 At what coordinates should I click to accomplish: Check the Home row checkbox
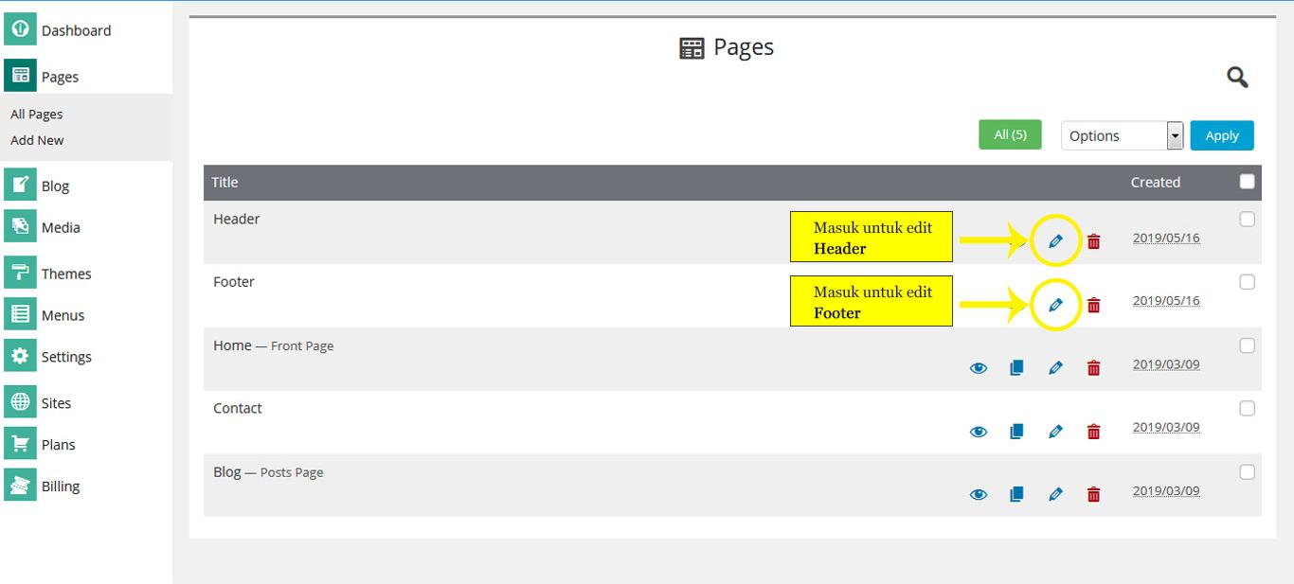click(x=1247, y=345)
